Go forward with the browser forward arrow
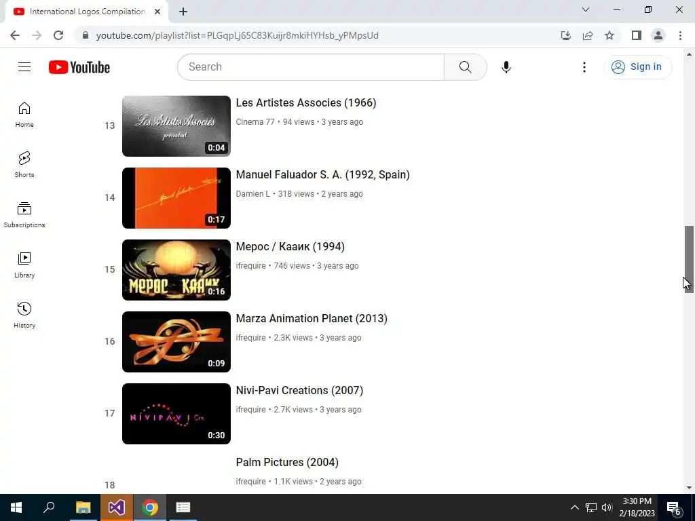The height and width of the screenshot is (521, 695). (37, 35)
